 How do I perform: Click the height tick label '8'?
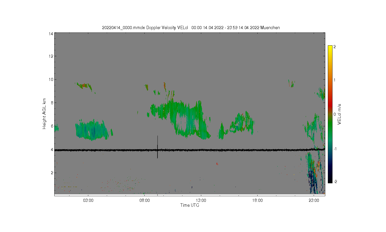point(52,103)
